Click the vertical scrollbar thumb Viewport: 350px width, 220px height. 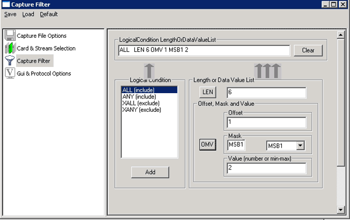(341, 102)
